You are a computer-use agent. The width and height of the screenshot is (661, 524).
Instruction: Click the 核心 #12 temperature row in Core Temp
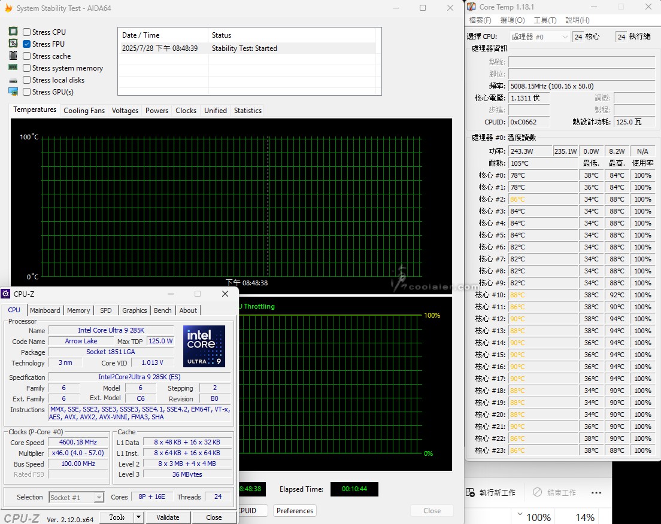click(x=565, y=319)
